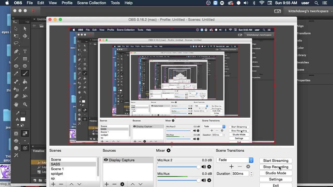The image size is (333, 187).
Task: Open the Fade transition dropdown
Action: [x=235, y=160]
